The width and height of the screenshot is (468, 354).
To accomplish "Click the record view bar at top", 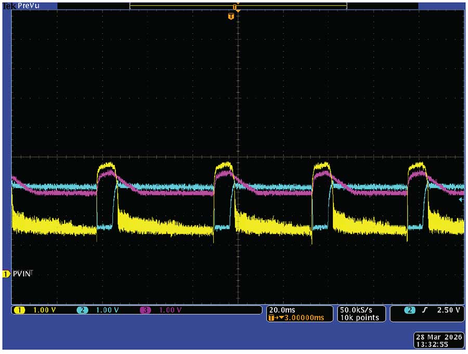I will [238, 6].
